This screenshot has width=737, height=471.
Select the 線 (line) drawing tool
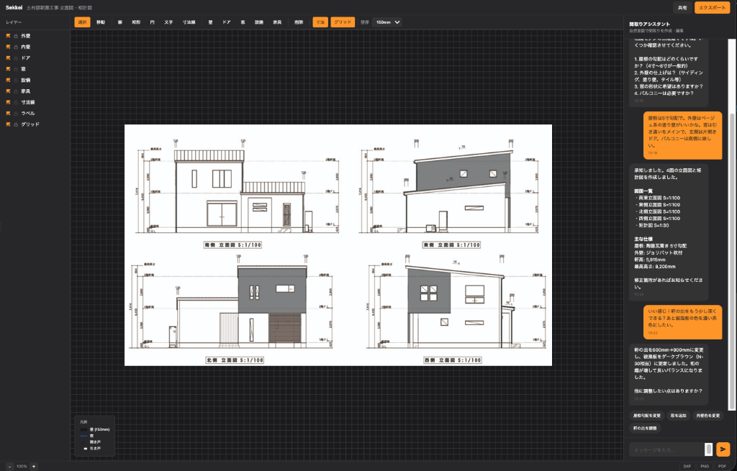[x=121, y=22]
